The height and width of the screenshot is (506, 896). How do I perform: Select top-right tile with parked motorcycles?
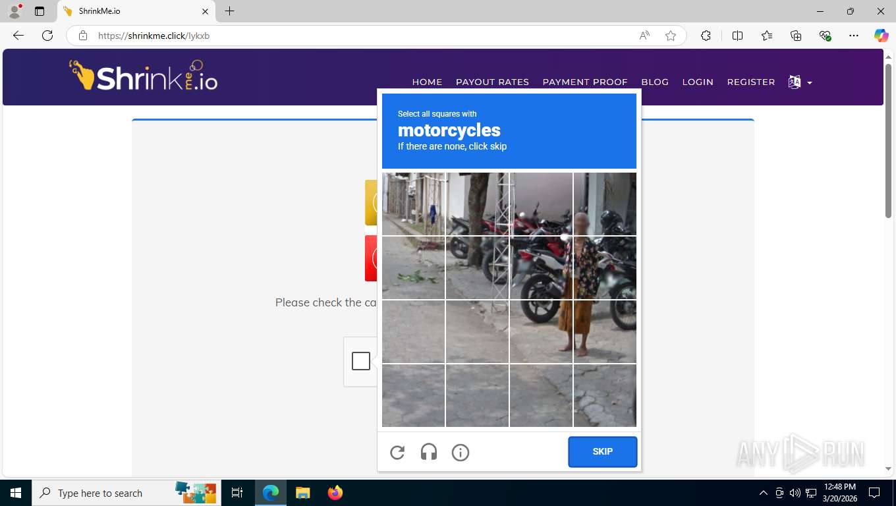(605, 204)
